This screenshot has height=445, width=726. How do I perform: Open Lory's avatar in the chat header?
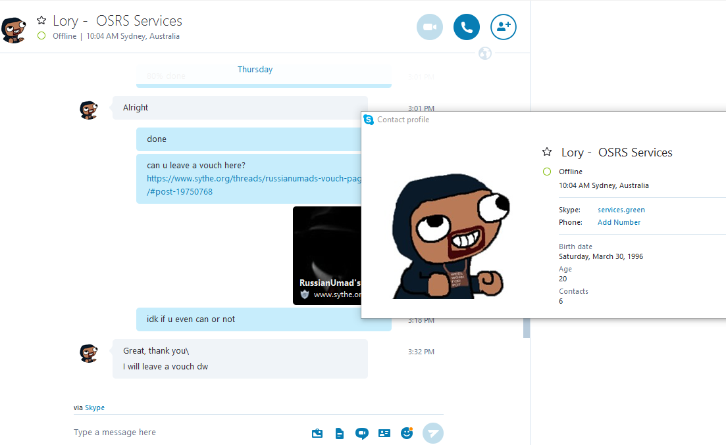(14, 30)
